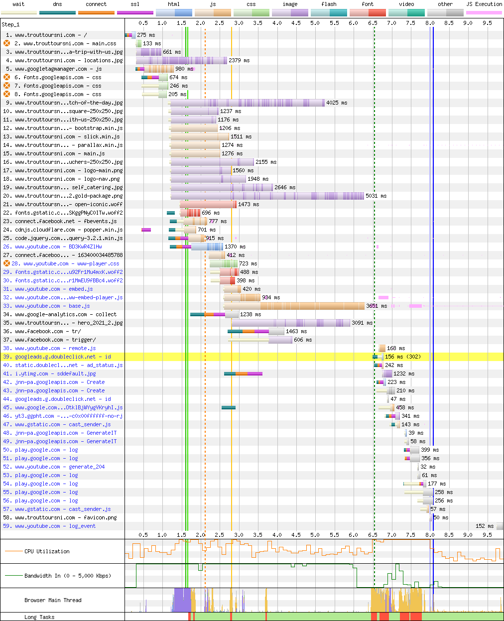
Task: Open request 45 www.google.com js row
Action: [63, 407]
